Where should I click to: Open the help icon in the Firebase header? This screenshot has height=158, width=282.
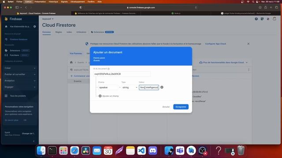tap(256, 19)
